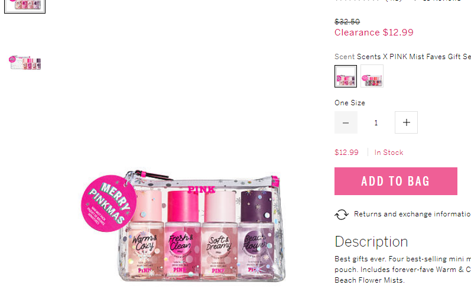
Task: Click the Best gifts ever description paragraph
Action: (403, 270)
